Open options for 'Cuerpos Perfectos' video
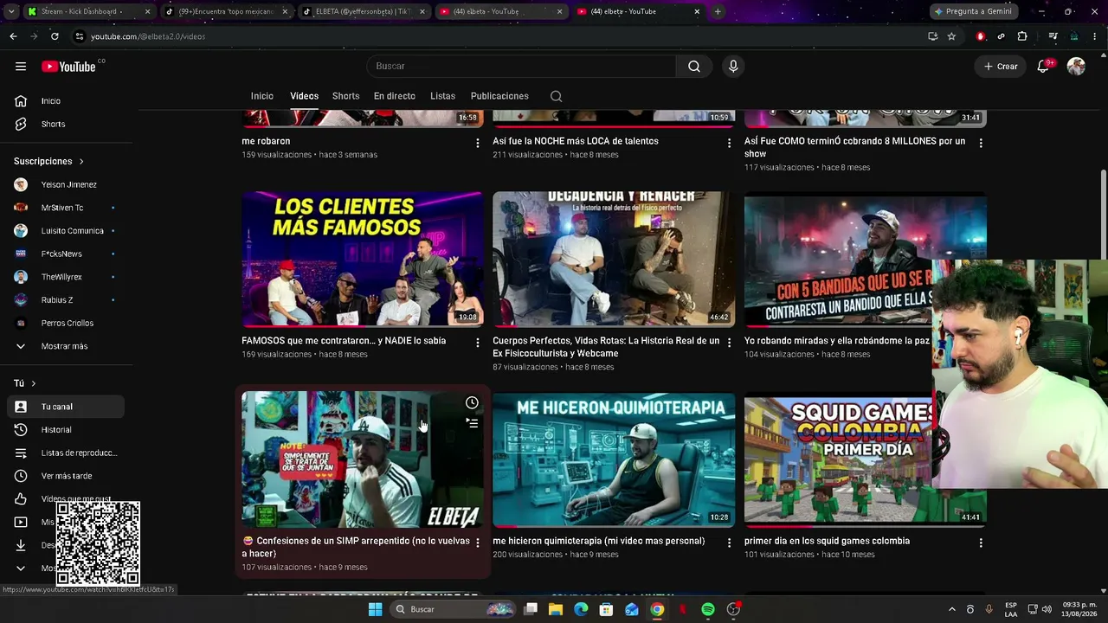The height and width of the screenshot is (623, 1108). 729,343
